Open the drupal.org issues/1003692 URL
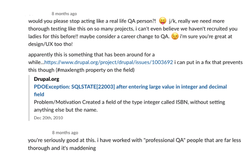This screenshot has width=251, height=168. (108, 62)
